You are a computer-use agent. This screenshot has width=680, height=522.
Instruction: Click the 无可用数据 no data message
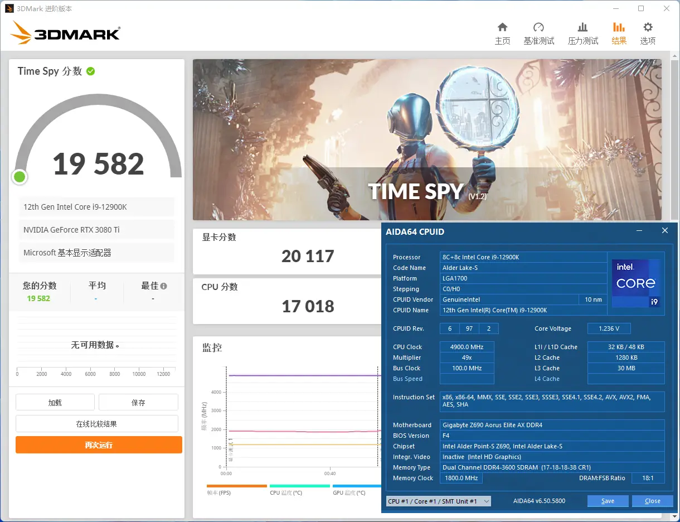point(95,345)
